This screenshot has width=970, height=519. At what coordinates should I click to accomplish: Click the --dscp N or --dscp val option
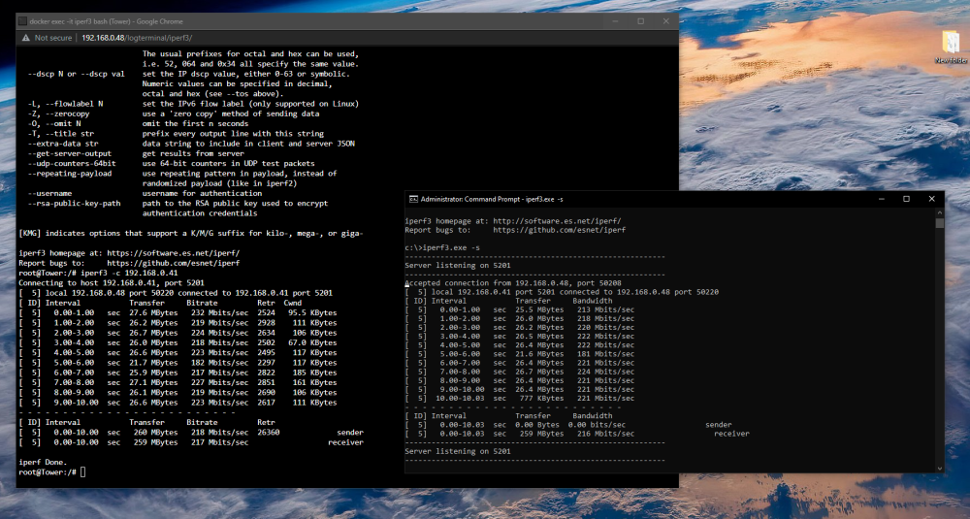click(x=76, y=75)
